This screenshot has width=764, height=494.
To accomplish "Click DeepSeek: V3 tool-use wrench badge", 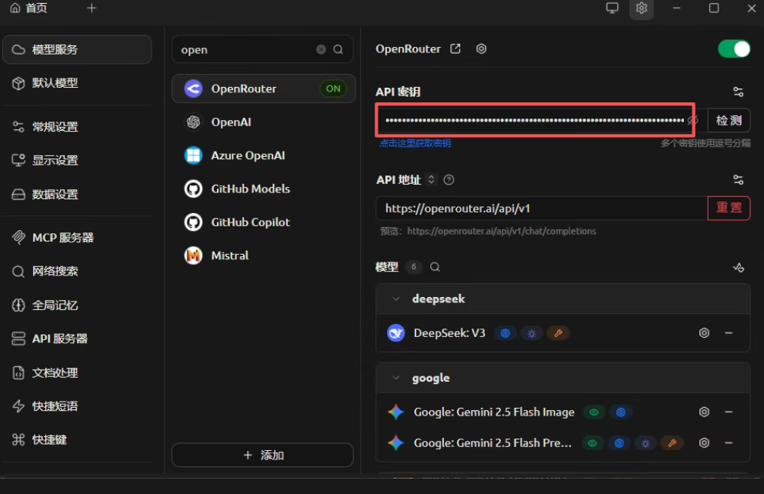I will (559, 333).
